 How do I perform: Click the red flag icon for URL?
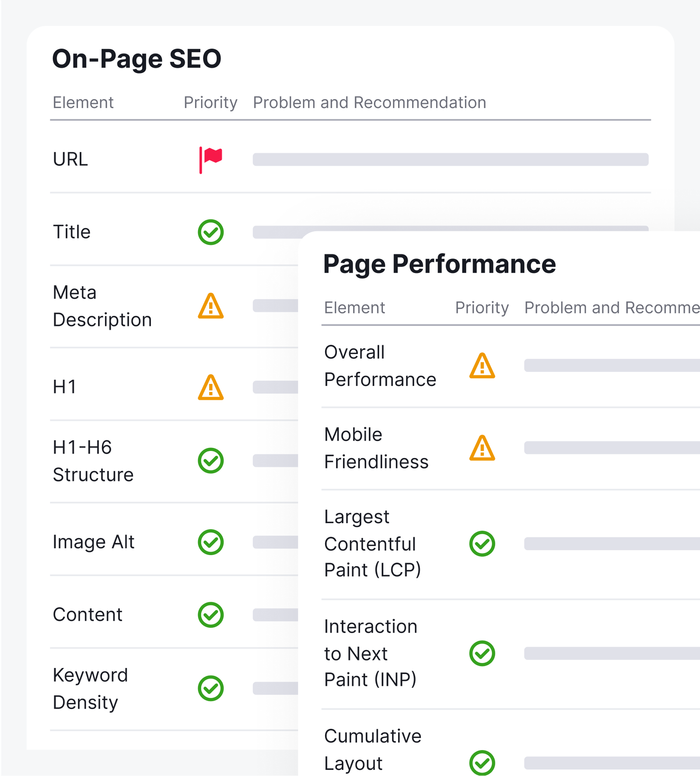point(211,159)
